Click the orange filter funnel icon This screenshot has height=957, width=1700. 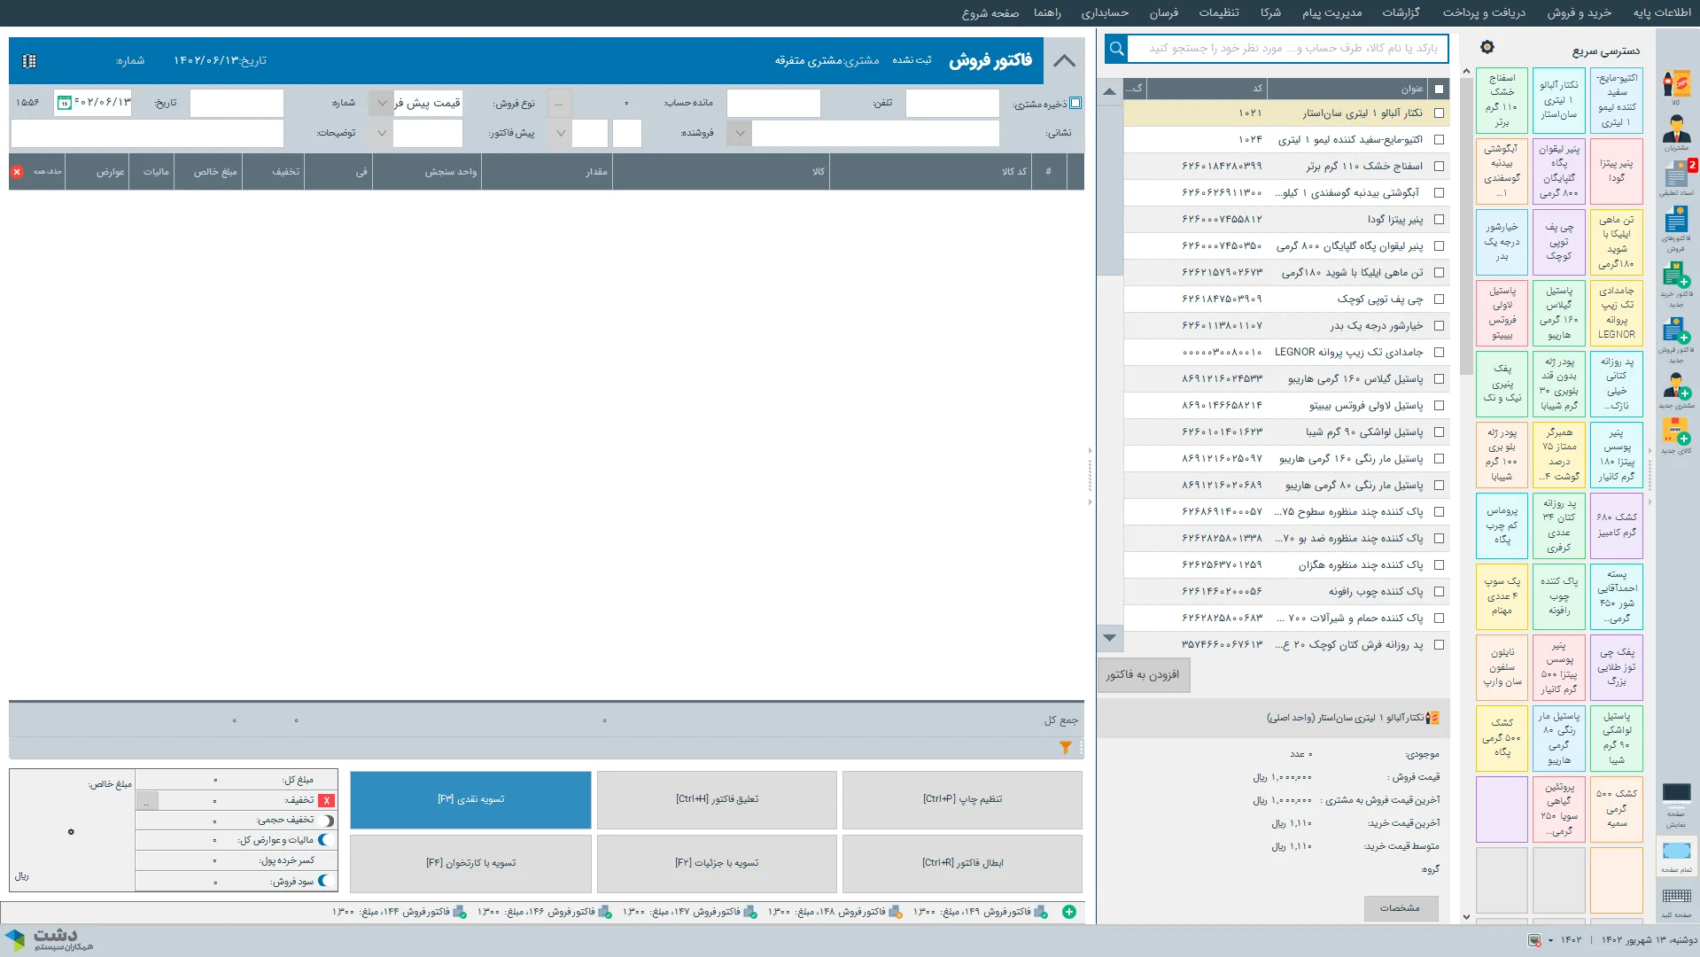click(1065, 748)
